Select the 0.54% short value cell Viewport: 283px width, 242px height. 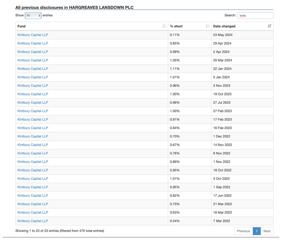tap(190, 221)
